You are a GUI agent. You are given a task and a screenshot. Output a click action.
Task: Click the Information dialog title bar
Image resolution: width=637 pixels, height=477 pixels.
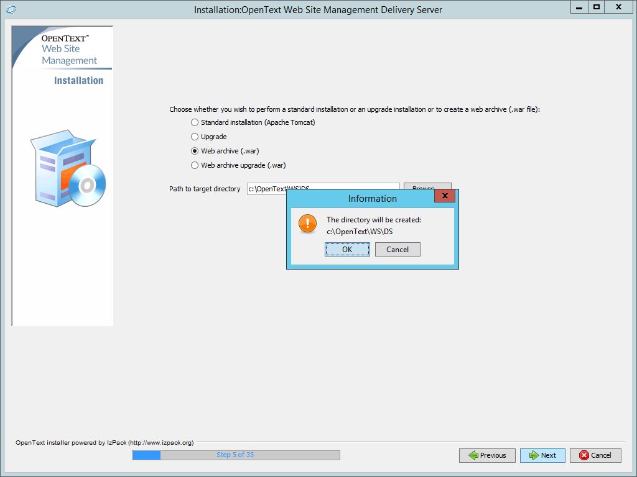click(372, 198)
